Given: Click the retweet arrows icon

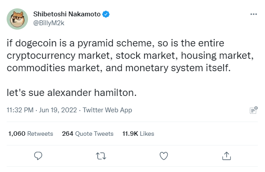Looking at the screenshot, I should pos(101,156).
